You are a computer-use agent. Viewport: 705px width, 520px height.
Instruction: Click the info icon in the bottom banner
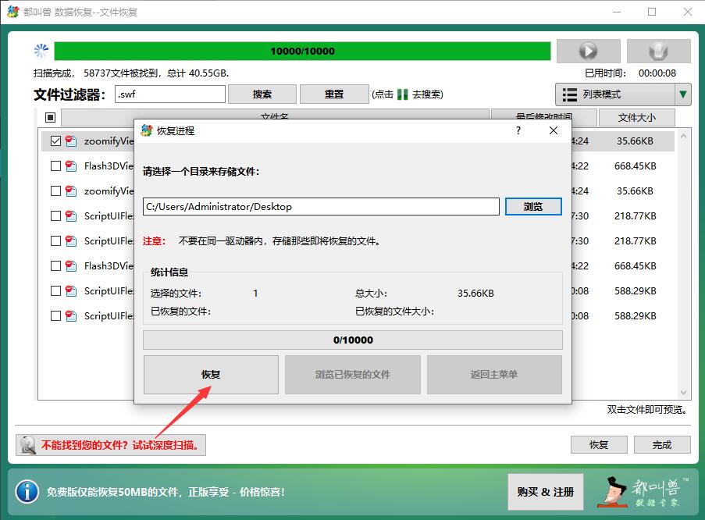[x=27, y=492]
